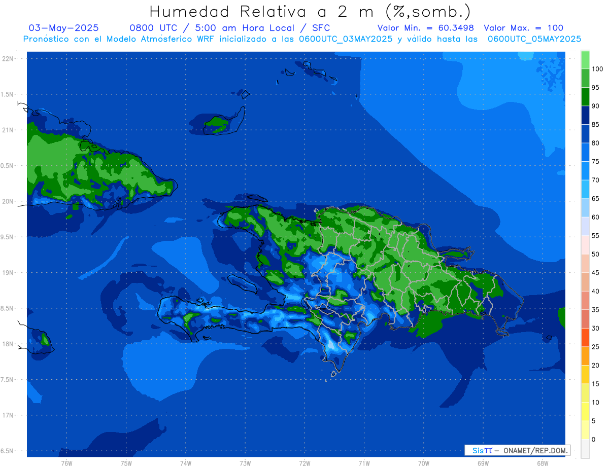Click the legend value '30'

[x=595, y=328]
